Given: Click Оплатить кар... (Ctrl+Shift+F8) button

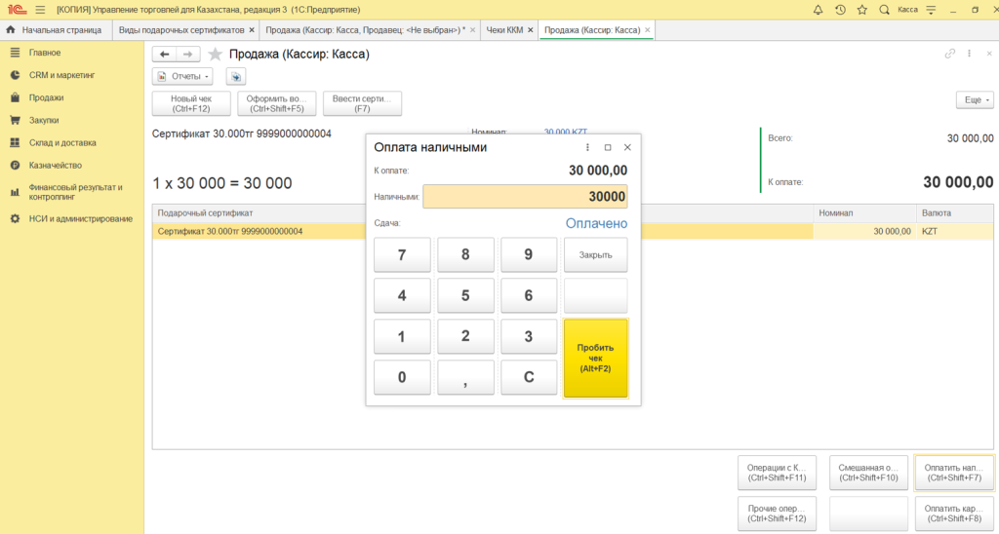Looking at the screenshot, I should pyautogui.click(x=954, y=514).
